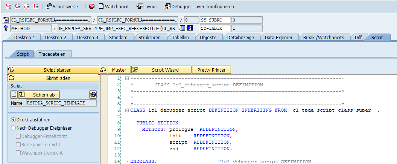
Task: Click the red STOP breakpoint icon
Action: click(x=92, y=6)
